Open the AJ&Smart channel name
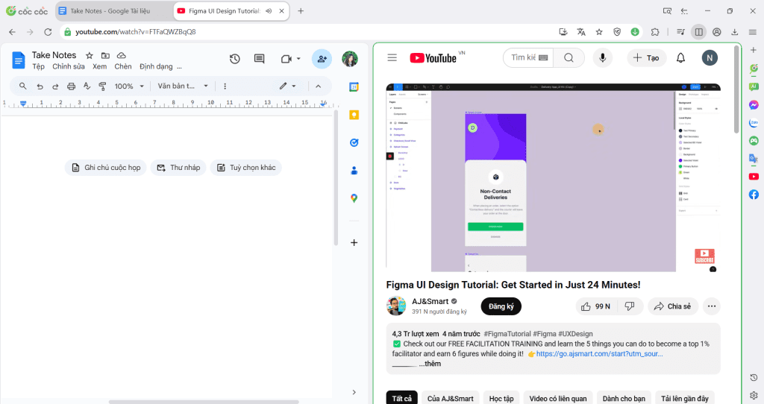 click(x=430, y=301)
